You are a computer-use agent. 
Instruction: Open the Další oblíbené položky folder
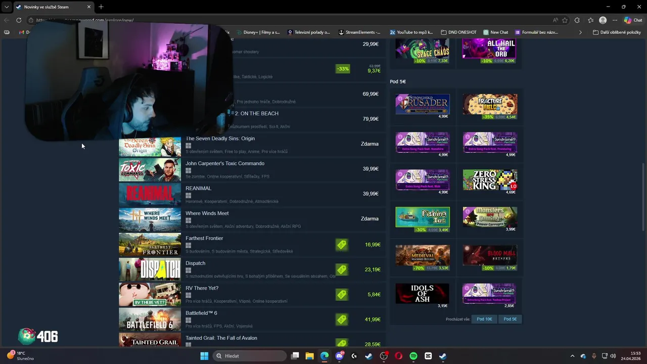617,32
